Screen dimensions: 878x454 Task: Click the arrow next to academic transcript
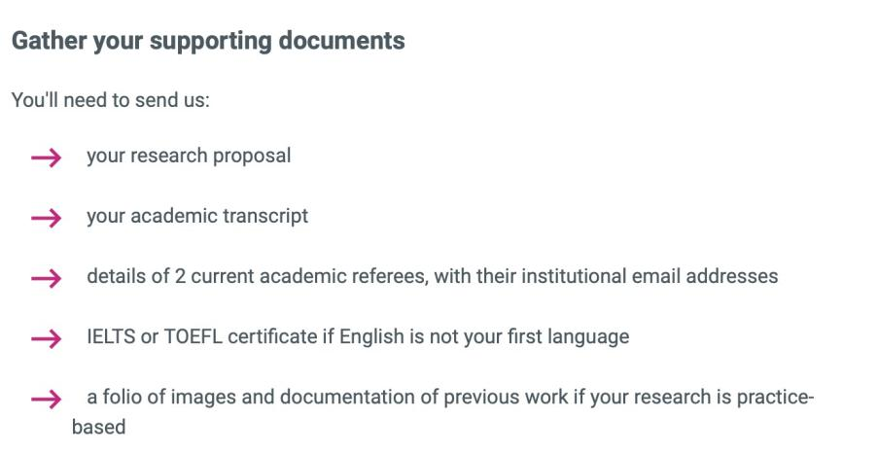(x=46, y=218)
